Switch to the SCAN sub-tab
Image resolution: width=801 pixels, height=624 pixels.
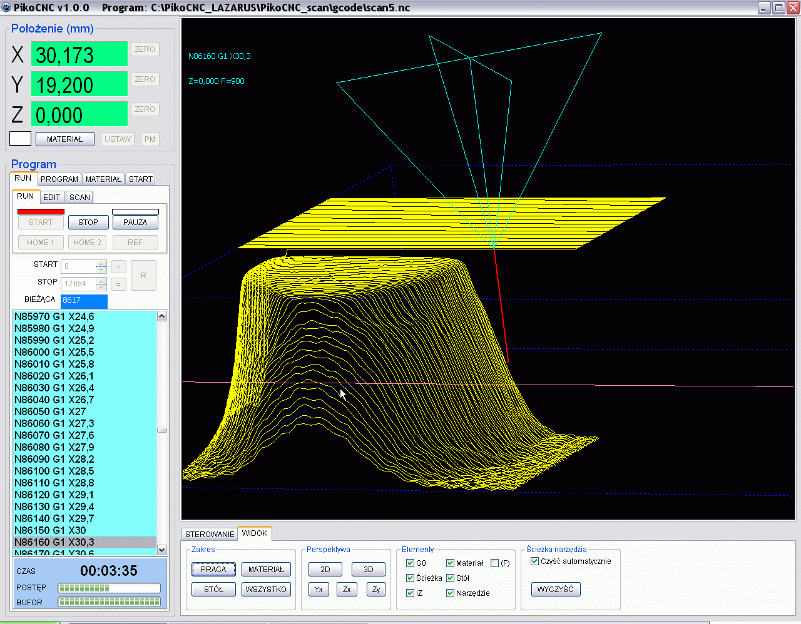(79, 197)
